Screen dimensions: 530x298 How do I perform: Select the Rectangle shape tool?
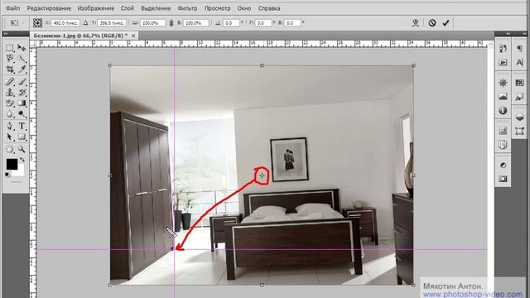click(x=22, y=137)
